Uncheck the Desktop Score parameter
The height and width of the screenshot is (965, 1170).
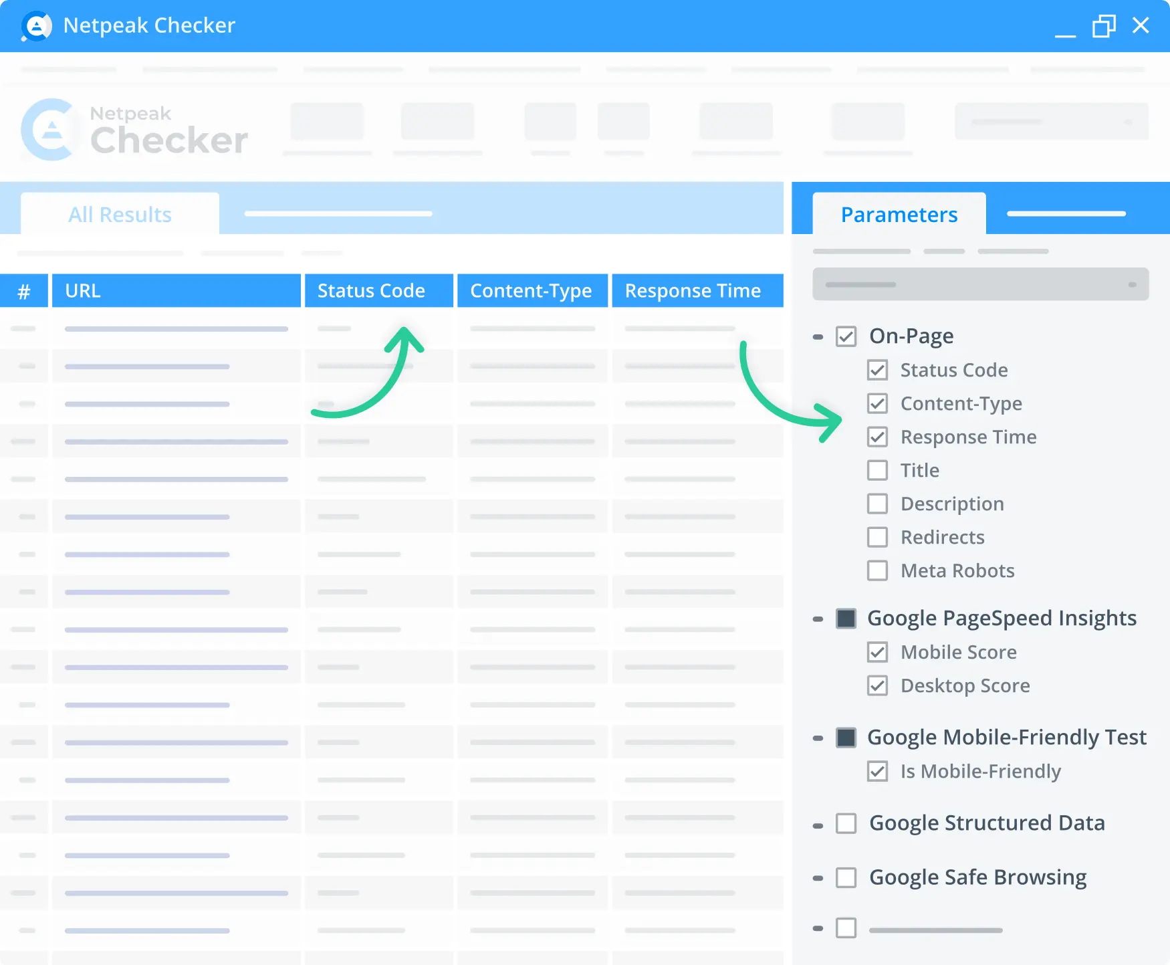(877, 685)
